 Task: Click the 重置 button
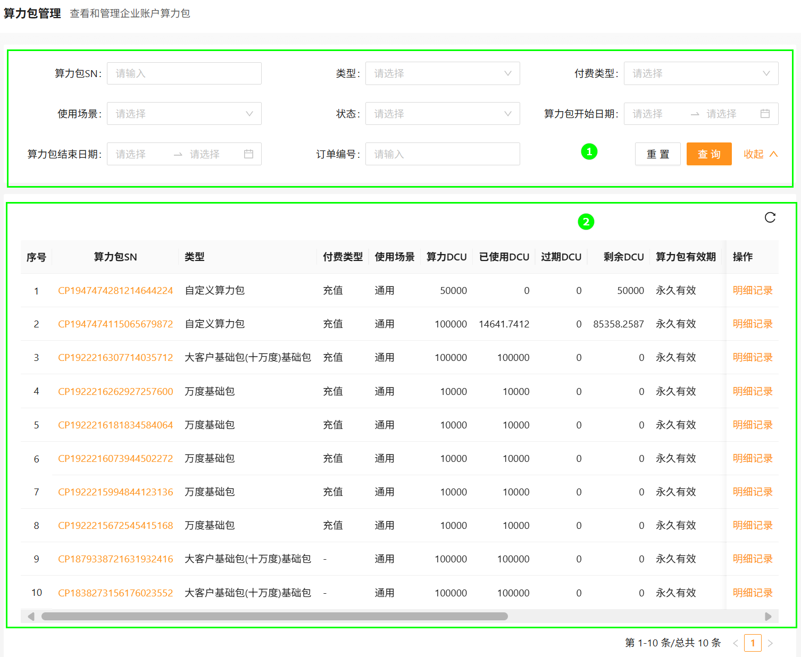point(657,154)
